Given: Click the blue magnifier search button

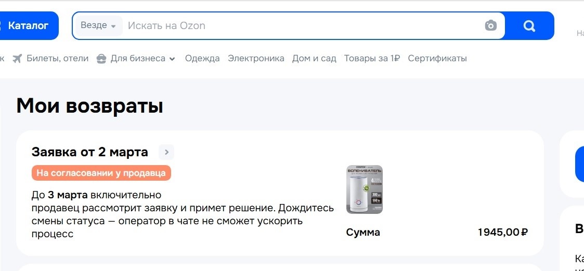Looking at the screenshot, I should point(529,25).
